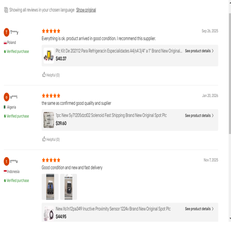The width and height of the screenshot is (231, 231).
Task: Click the Solenoid product thumbnail
Action: click(x=49, y=120)
